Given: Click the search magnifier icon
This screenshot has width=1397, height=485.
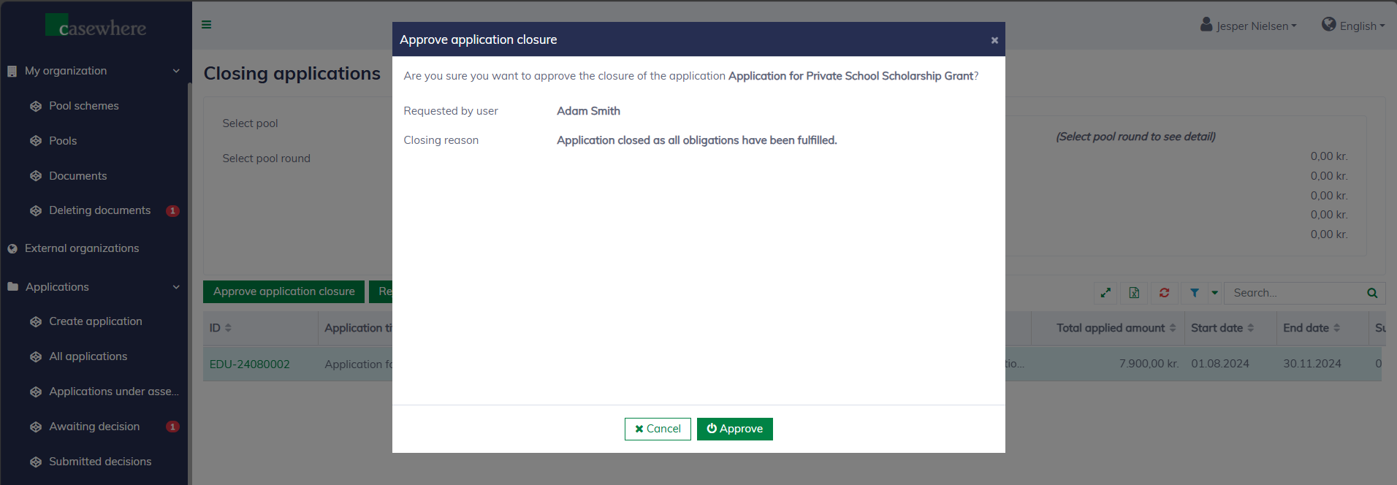Looking at the screenshot, I should pos(1372,293).
